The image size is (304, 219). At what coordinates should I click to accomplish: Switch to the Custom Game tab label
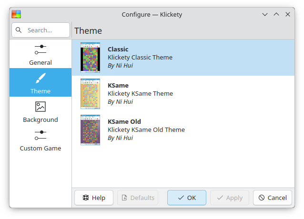[41, 149]
